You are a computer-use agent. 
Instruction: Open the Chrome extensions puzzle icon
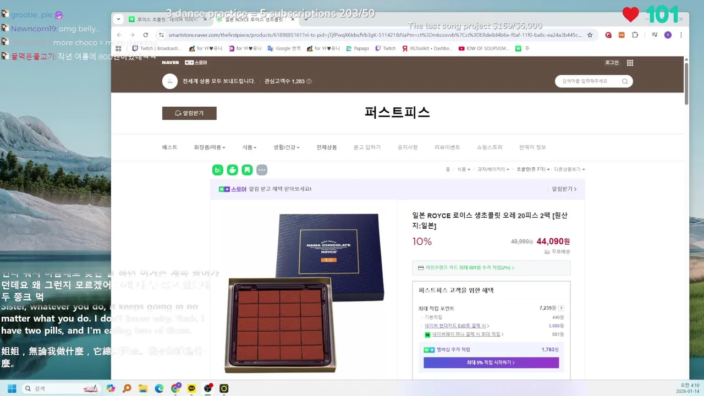tap(635, 35)
